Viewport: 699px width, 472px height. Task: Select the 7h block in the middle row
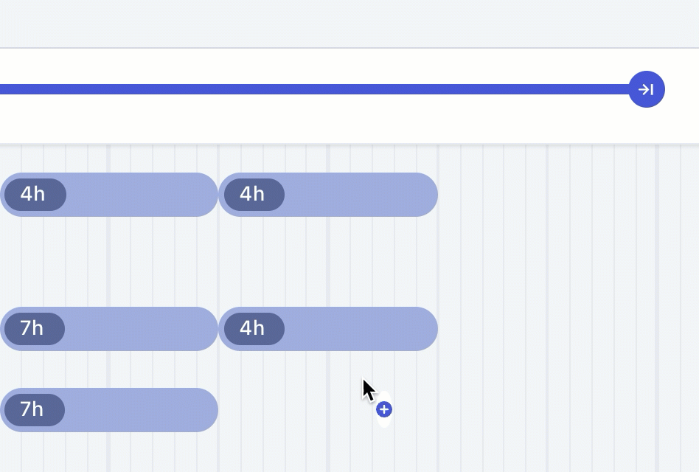[140, 329]
